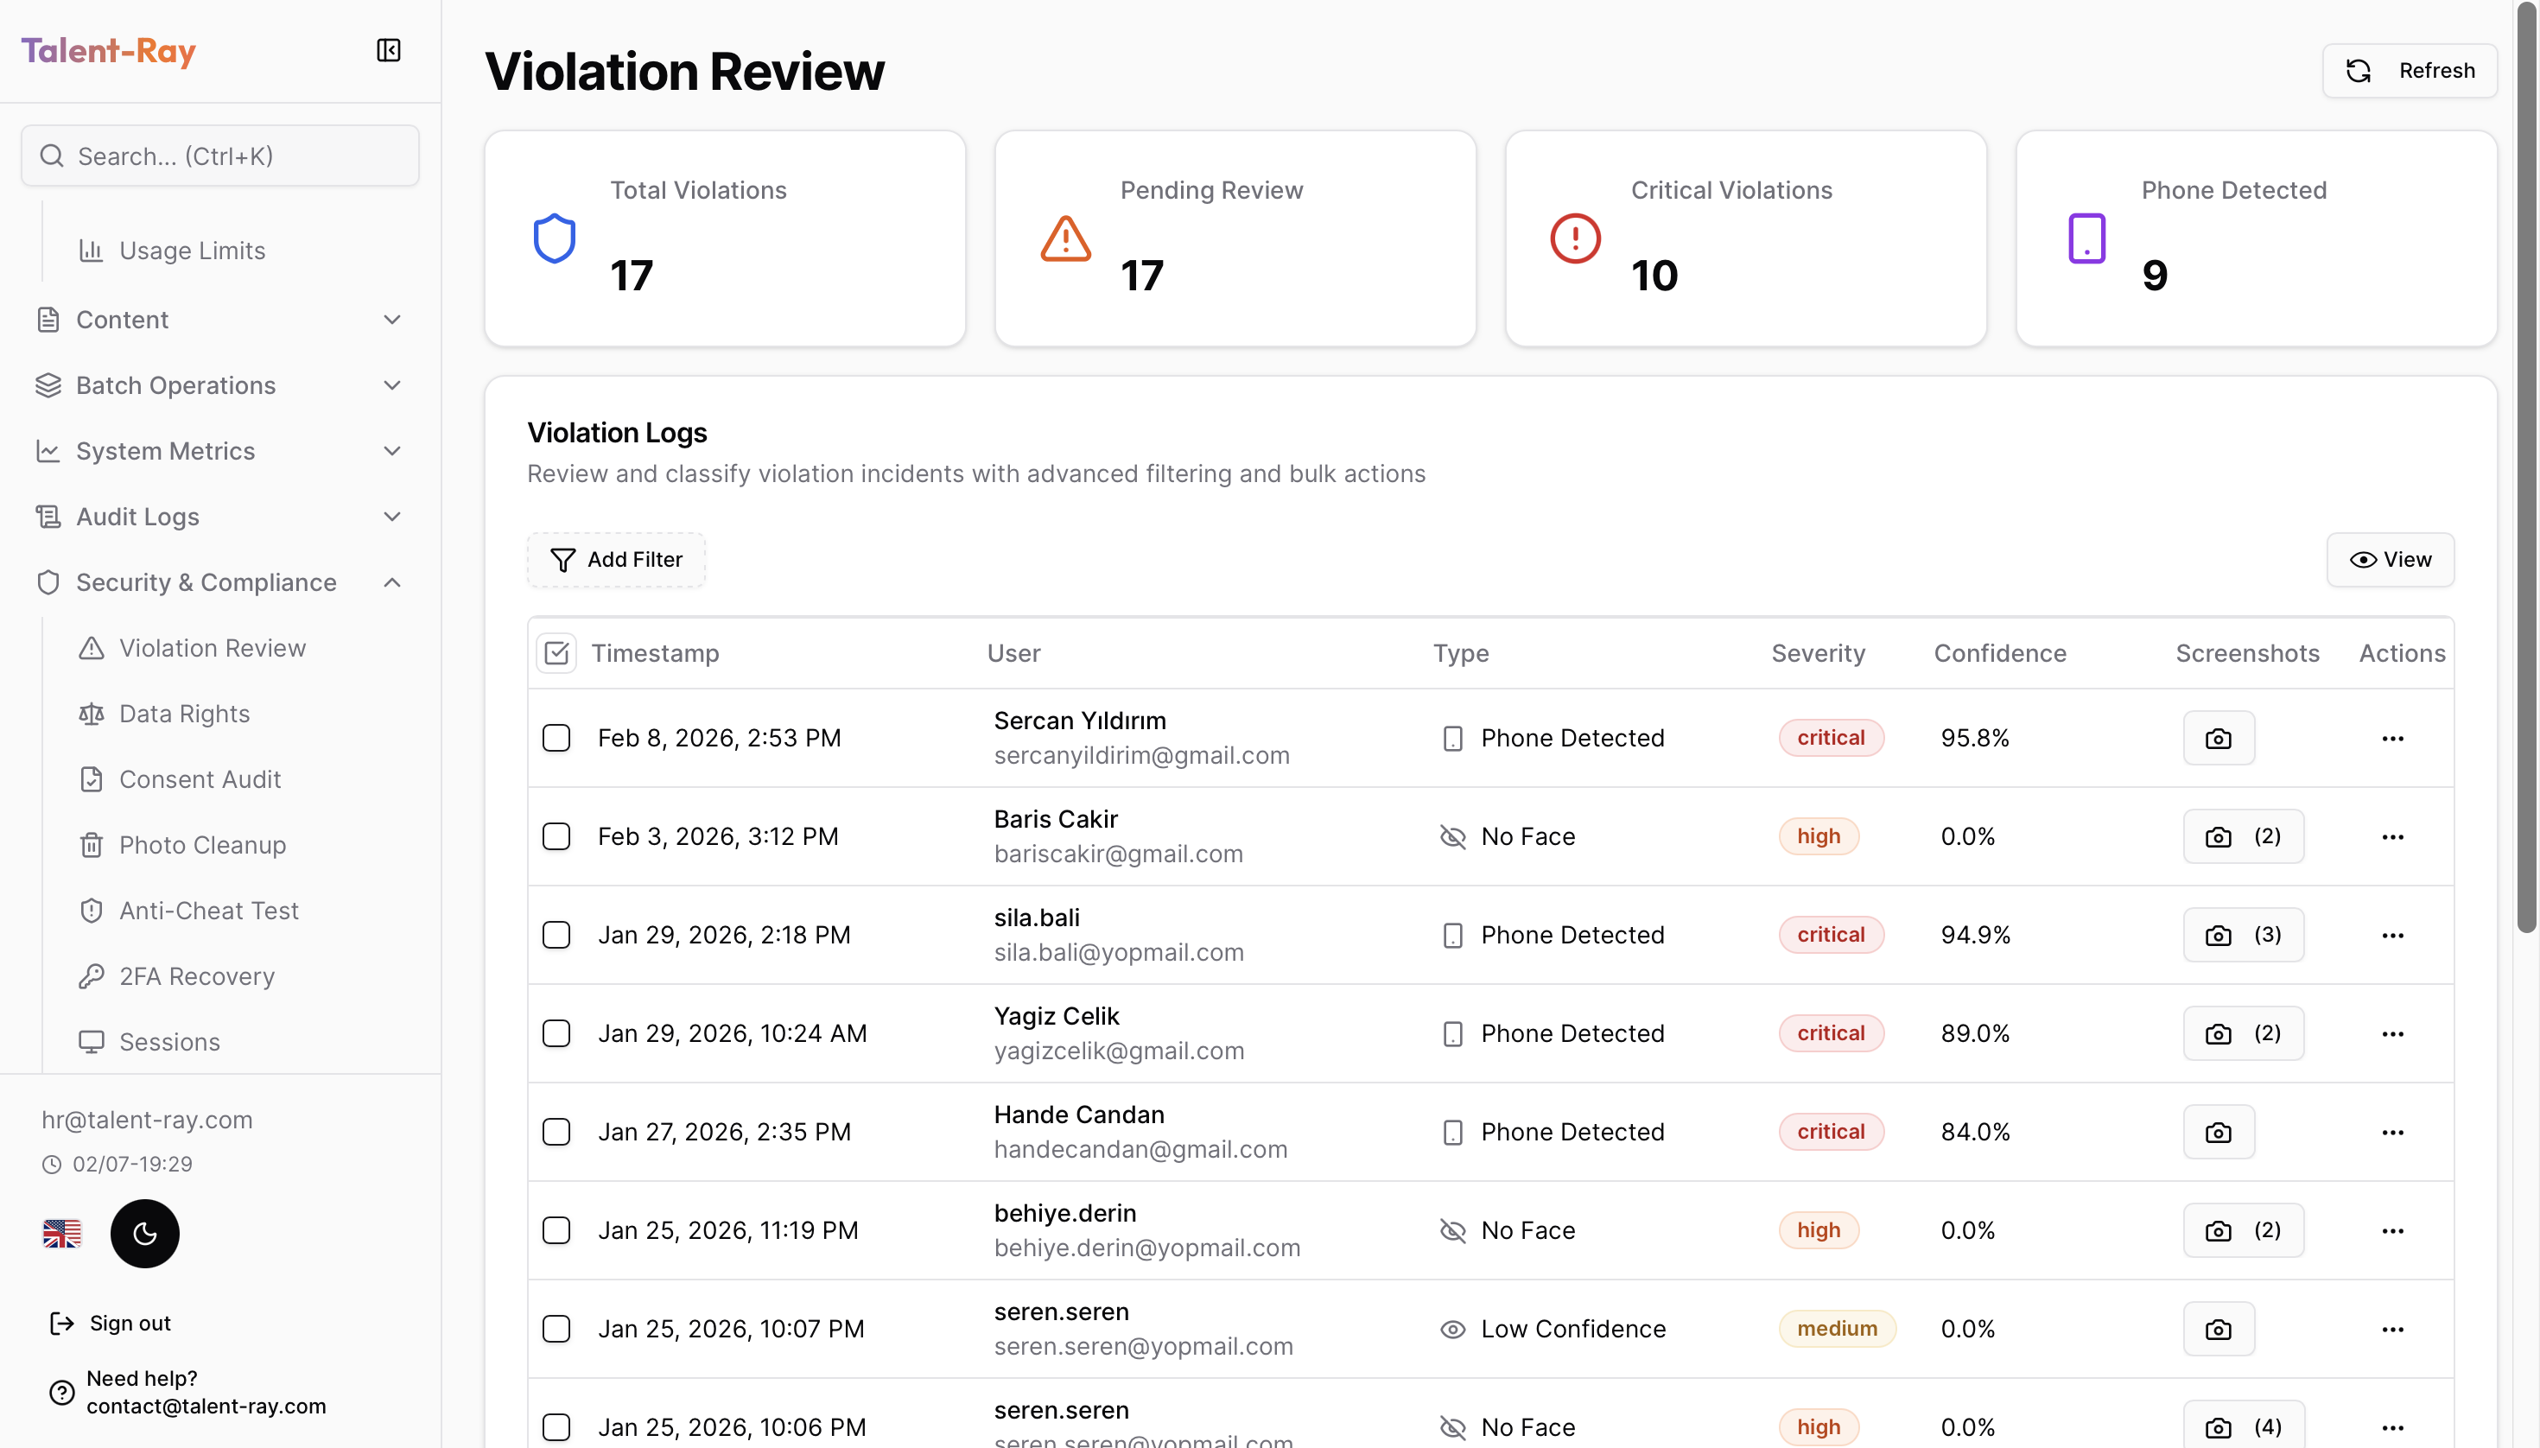The height and width of the screenshot is (1448, 2540).
Task: Go to Anti-Cheat Test page
Action: [x=209, y=910]
